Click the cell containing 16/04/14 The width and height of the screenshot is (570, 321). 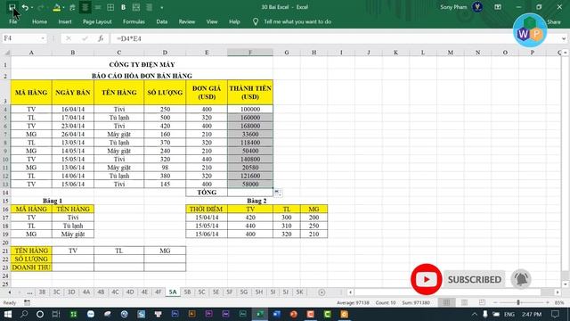coord(73,109)
